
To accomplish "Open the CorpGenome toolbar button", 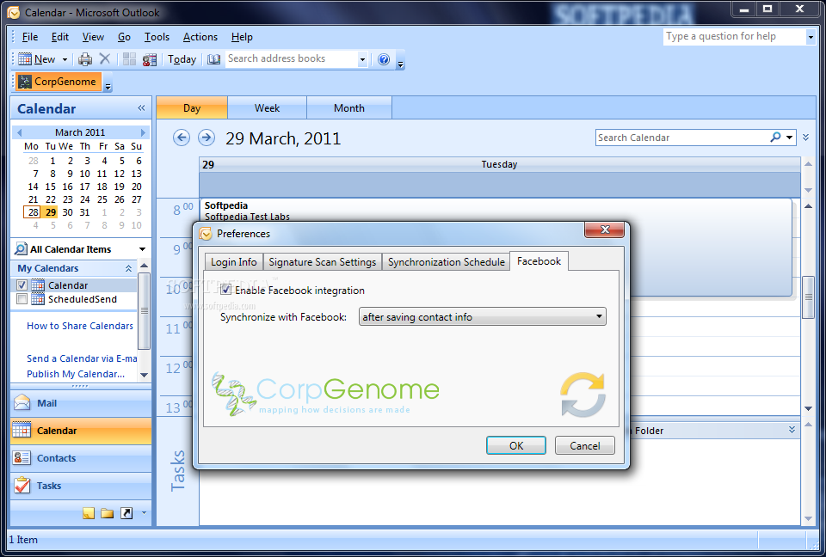I will 58,82.
